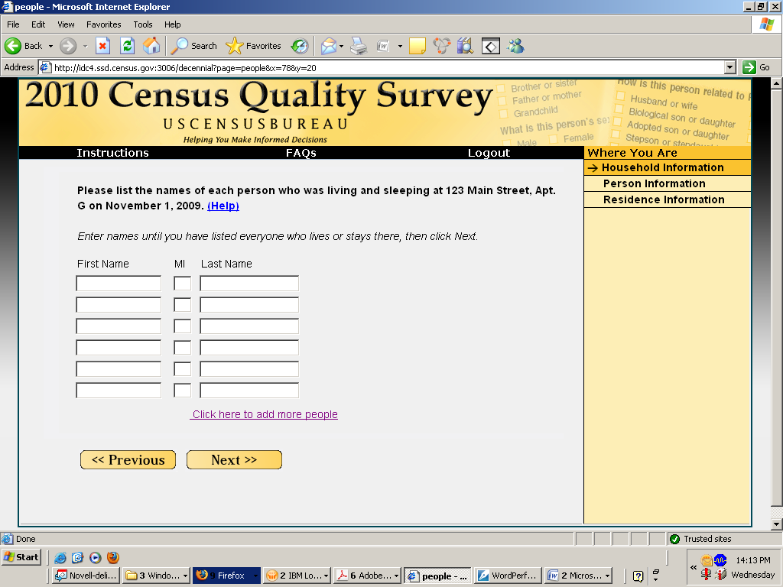Open History clock icon
The width and height of the screenshot is (783, 587).
pyautogui.click(x=300, y=46)
